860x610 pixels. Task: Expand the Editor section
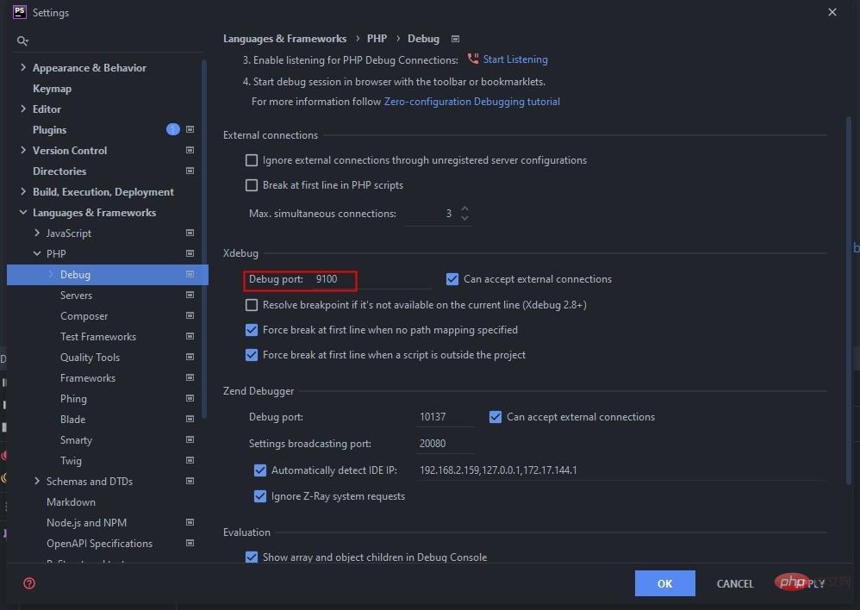pyautogui.click(x=23, y=109)
